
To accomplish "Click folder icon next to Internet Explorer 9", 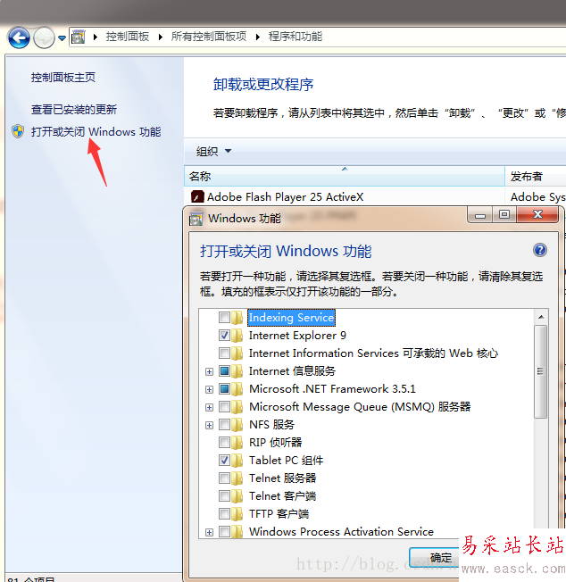I will pos(237,335).
